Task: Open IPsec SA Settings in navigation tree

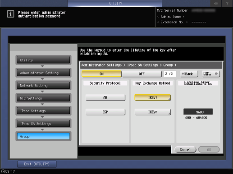Action: pyautogui.click(x=43, y=124)
